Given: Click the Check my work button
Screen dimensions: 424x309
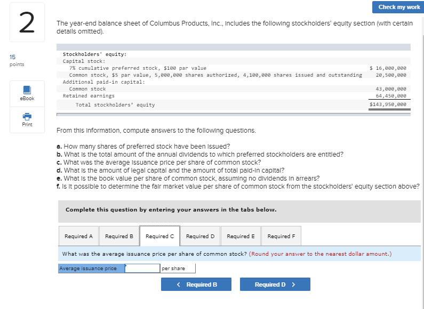Looking at the screenshot, I should (x=398, y=7).
